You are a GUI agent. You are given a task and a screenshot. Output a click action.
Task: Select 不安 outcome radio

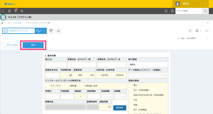pyautogui.click(x=131, y=100)
